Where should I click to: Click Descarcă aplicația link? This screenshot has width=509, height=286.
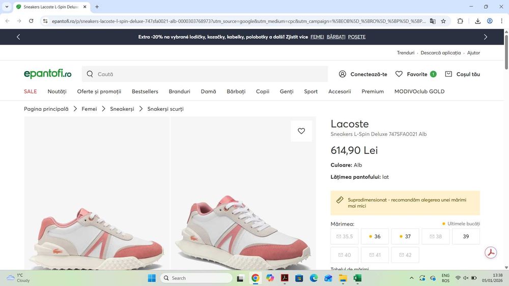(440, 53)
